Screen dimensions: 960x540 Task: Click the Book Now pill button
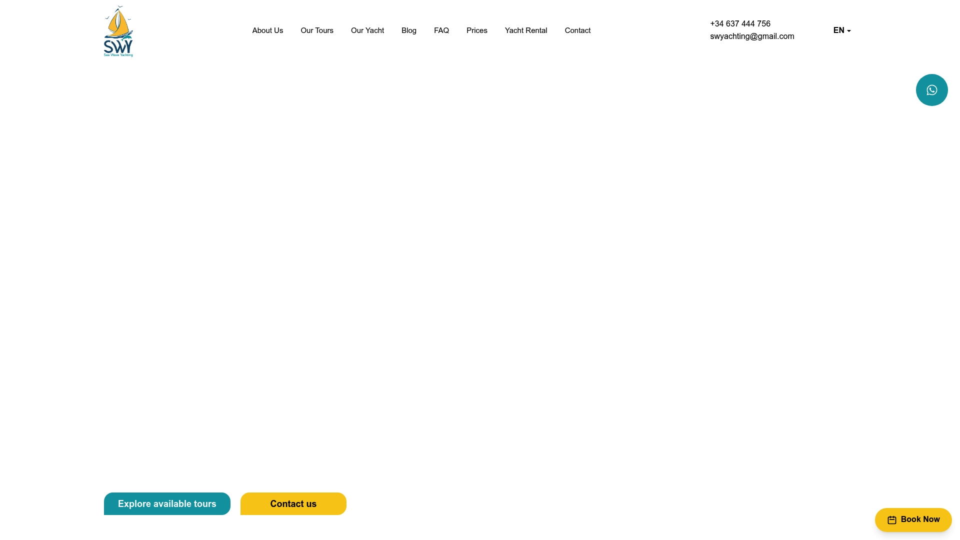pyautogui.click(x=913, y=519)
